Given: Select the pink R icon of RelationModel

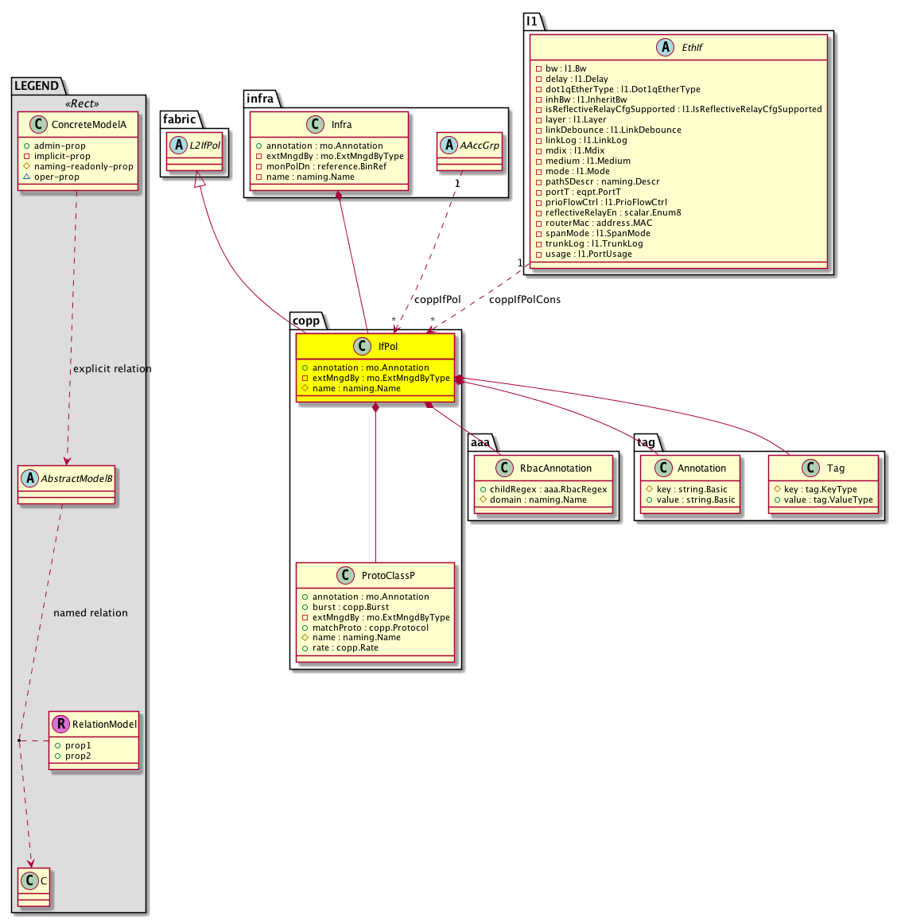Looking at the screenshot, I should 60,724.
